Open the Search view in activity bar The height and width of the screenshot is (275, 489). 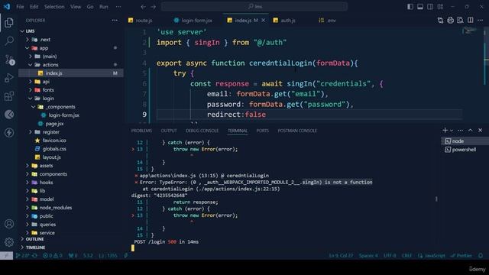click(9, 40)
